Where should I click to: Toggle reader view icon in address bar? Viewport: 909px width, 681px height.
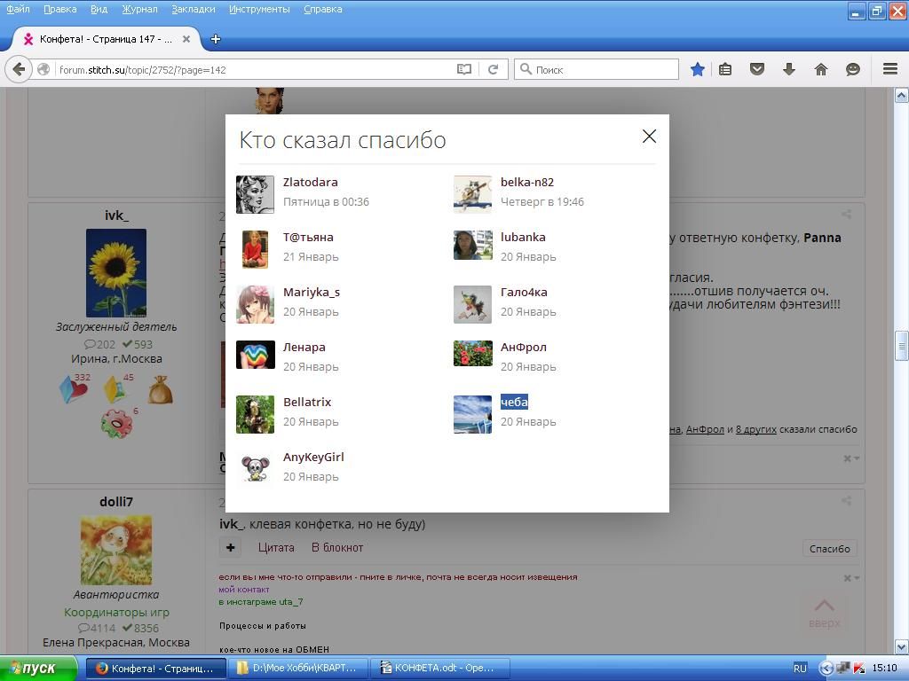tap(463, 69)
